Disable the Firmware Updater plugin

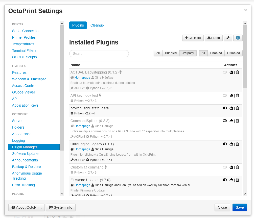click(224, 180)
